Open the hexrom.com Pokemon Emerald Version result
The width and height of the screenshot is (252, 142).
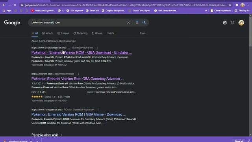click(78, 79)
